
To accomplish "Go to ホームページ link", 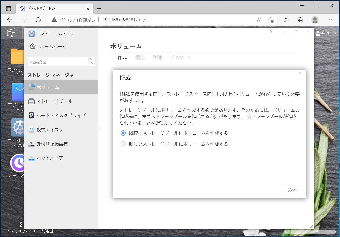I will tap(53, 47).
